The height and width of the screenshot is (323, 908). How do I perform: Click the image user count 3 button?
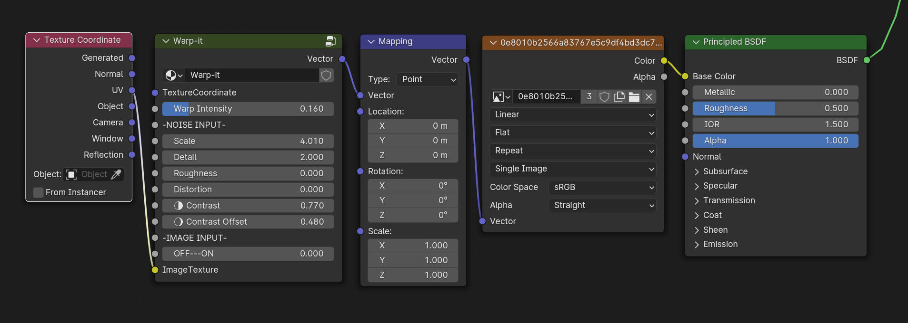[589, 97]
